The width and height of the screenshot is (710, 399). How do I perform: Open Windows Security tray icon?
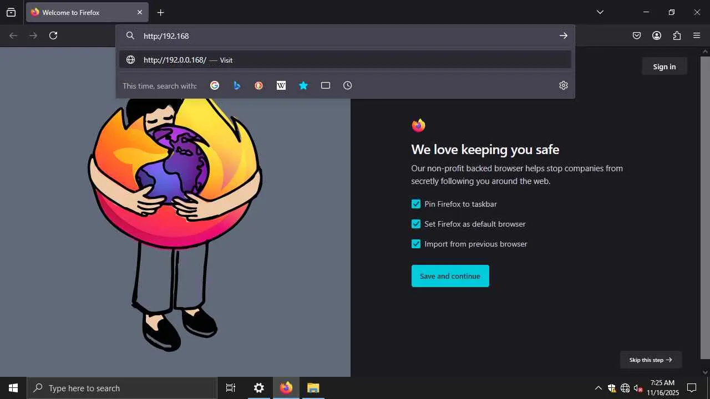click(x=612, y=388)
